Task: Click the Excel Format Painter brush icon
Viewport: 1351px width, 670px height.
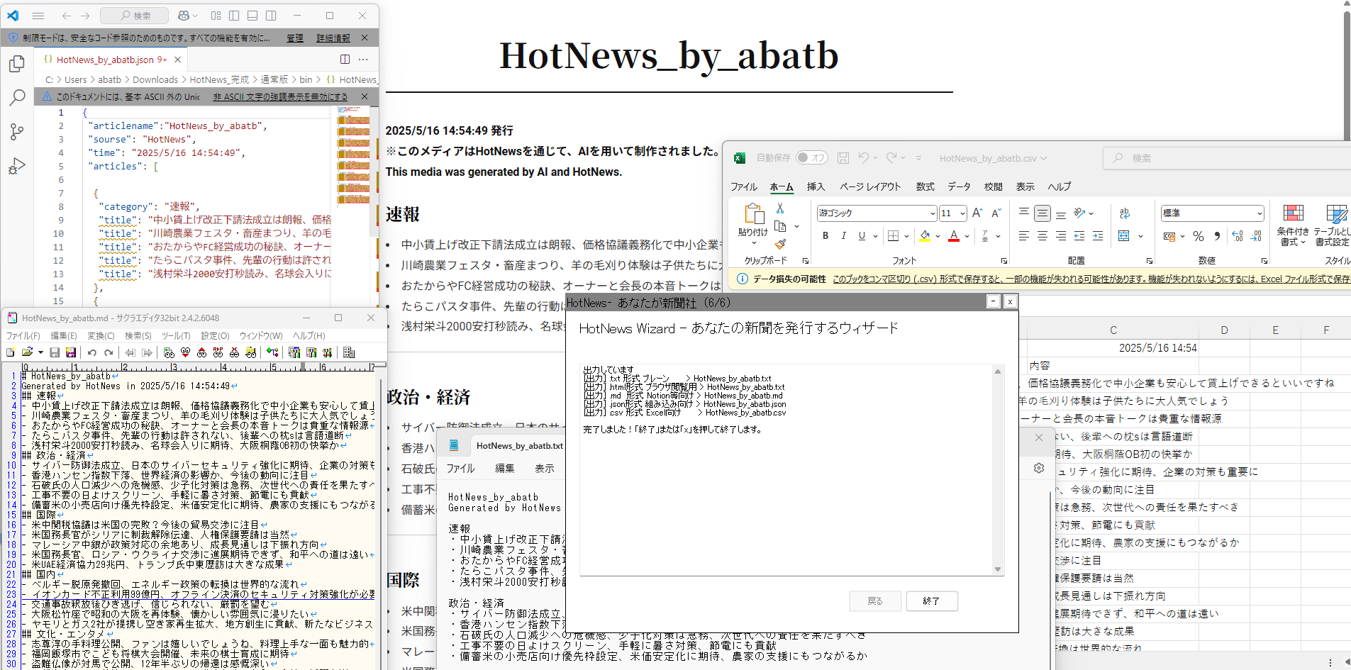Action: (x=780, y=244)
